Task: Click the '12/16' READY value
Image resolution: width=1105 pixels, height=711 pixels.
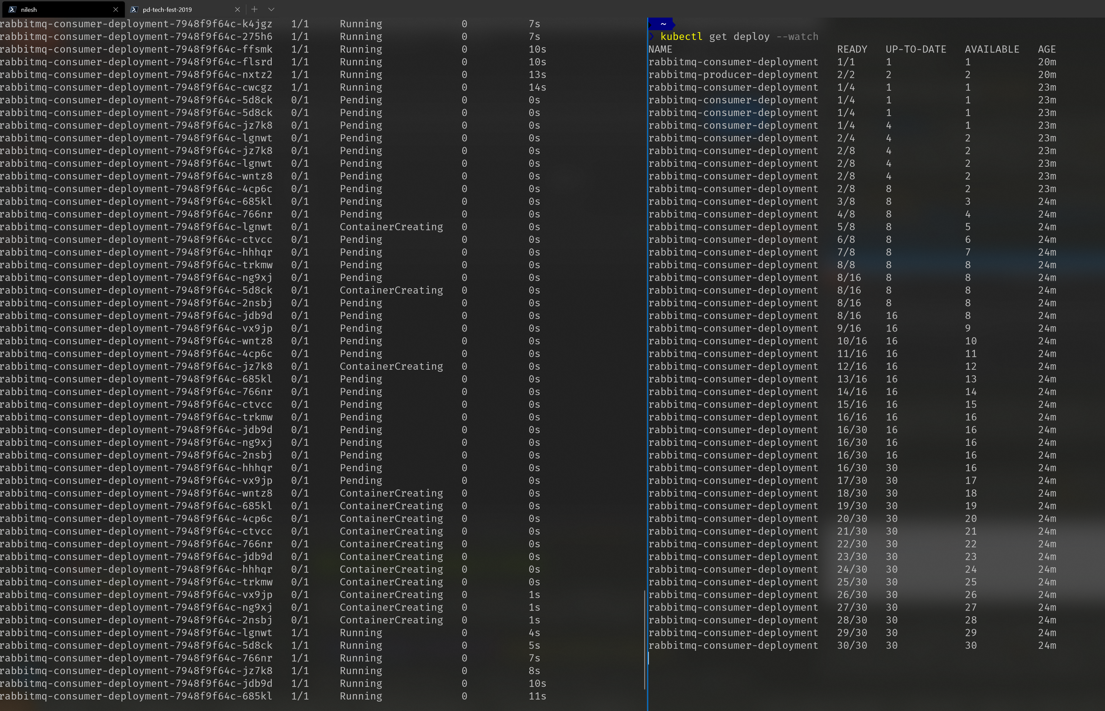Action: (852, 366)
